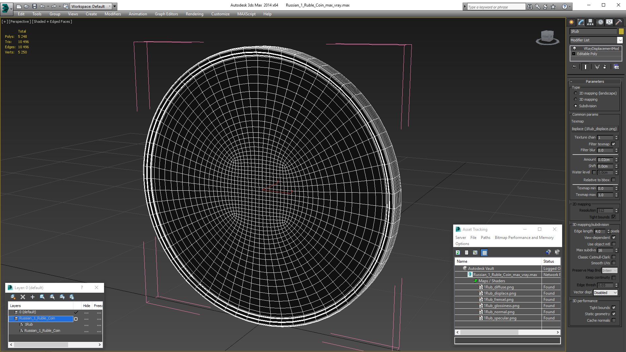Toggle Static geometry checkbox
Image resolution: width=626 pixels, height=352 pixels.
614,314
